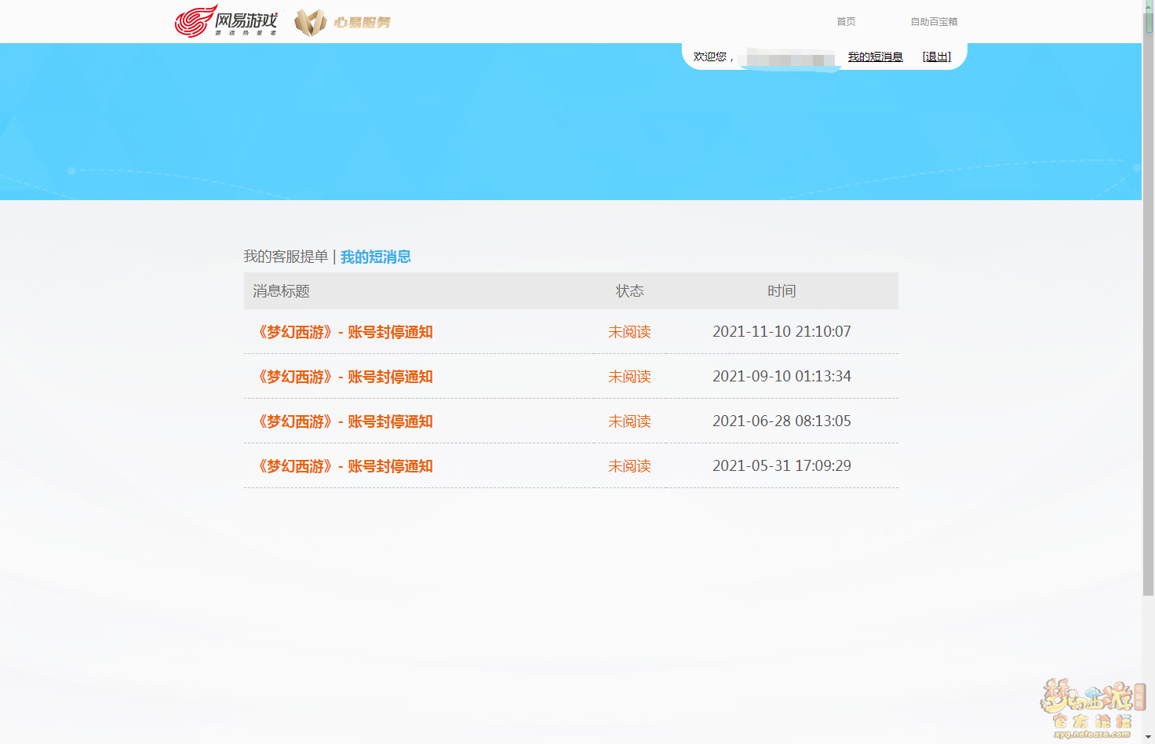Viewport: 1155px width, 744px height.
Task: Open the ban notice dated 2021-11-10
Action: [344, 332]
